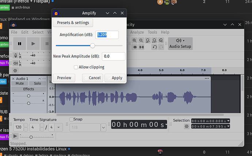
Task: Click the playback speed slider knob
Action: (31, 137)
